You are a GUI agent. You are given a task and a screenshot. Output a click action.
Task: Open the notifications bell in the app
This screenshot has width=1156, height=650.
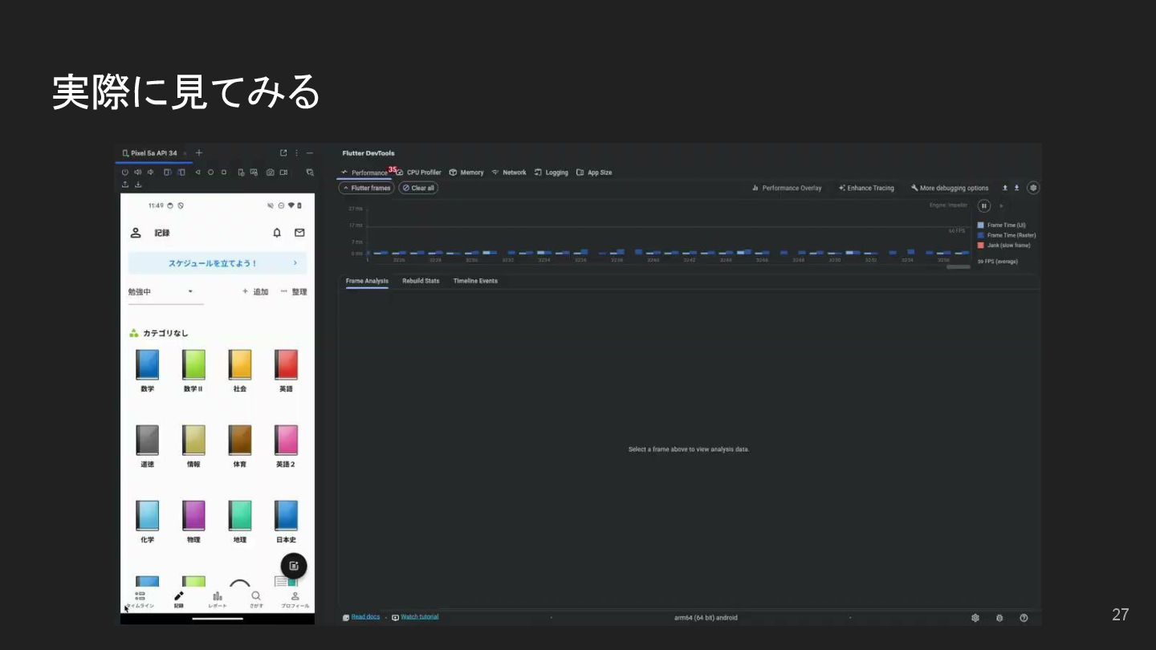click(x=277, y=233)
